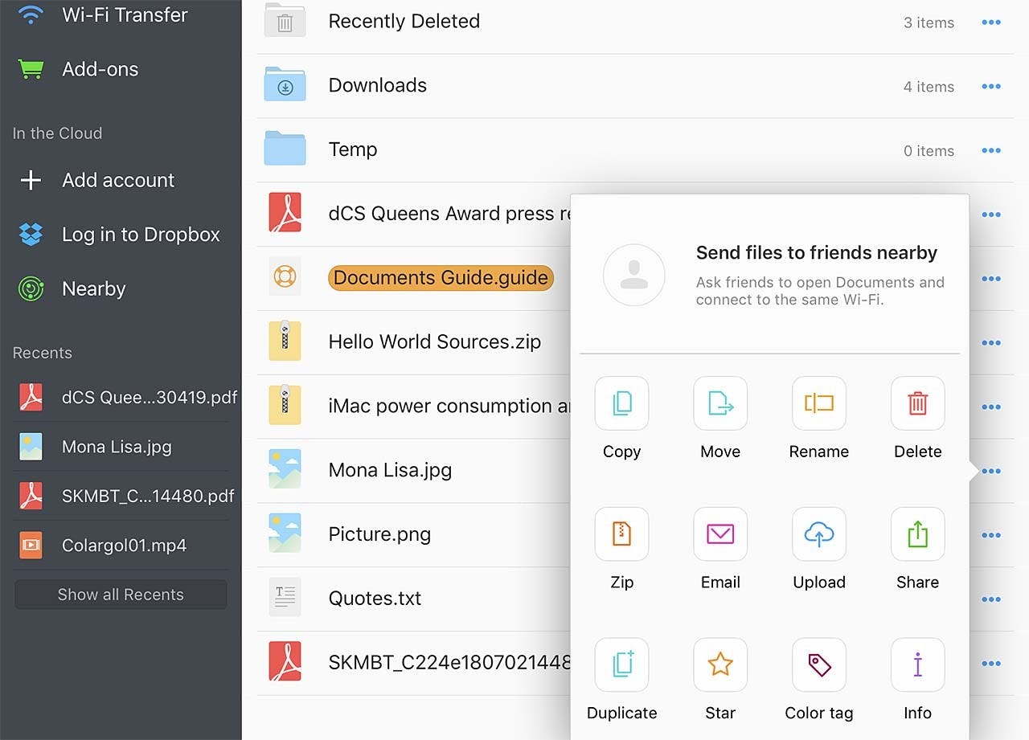Show file details with the Info icon
Screen dimensions: 1029x740
coord(917,664)
